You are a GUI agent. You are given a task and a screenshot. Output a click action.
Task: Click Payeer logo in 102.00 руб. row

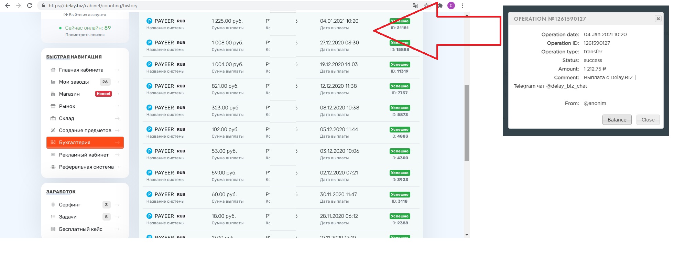pos(149,129)
